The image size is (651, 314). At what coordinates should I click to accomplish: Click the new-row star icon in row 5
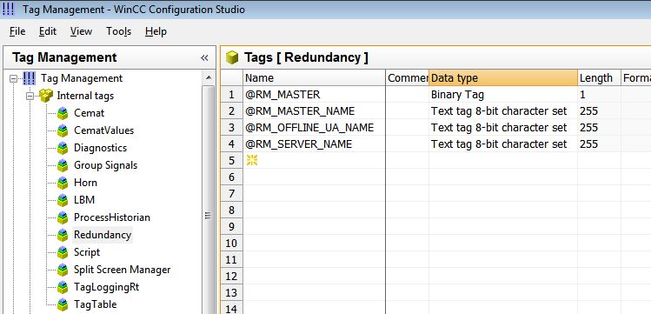252,160
